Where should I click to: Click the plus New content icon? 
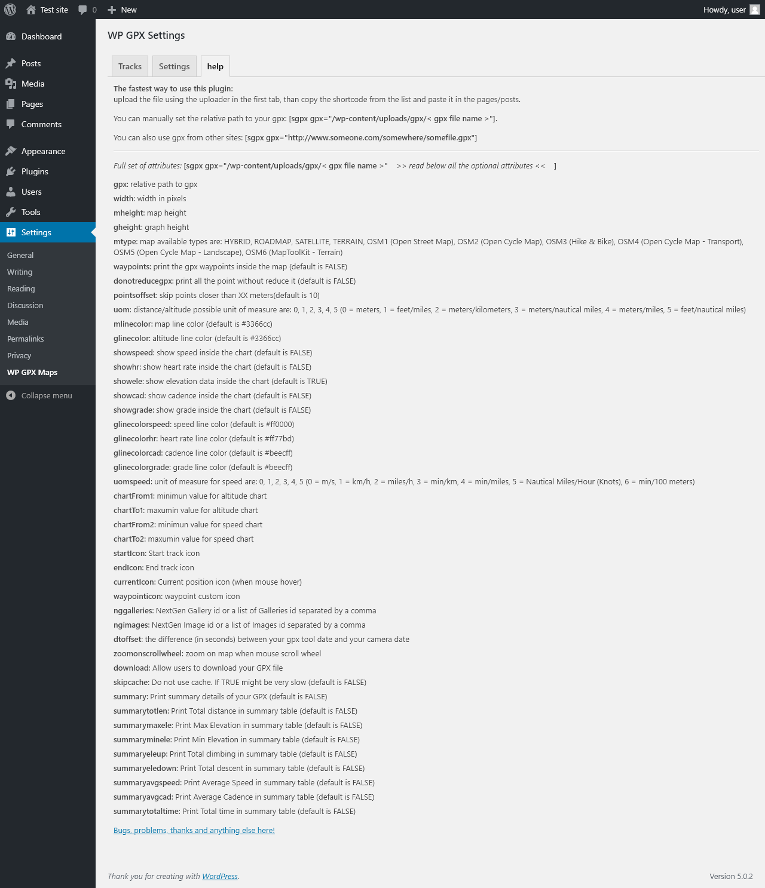112,10
